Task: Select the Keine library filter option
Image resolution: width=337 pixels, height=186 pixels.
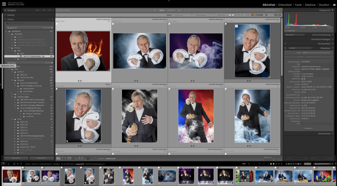Action: [179, 10]
